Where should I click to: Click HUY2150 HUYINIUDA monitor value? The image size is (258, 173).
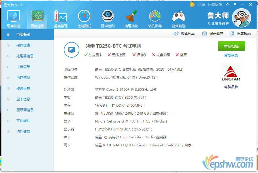(x=124, y=129)
